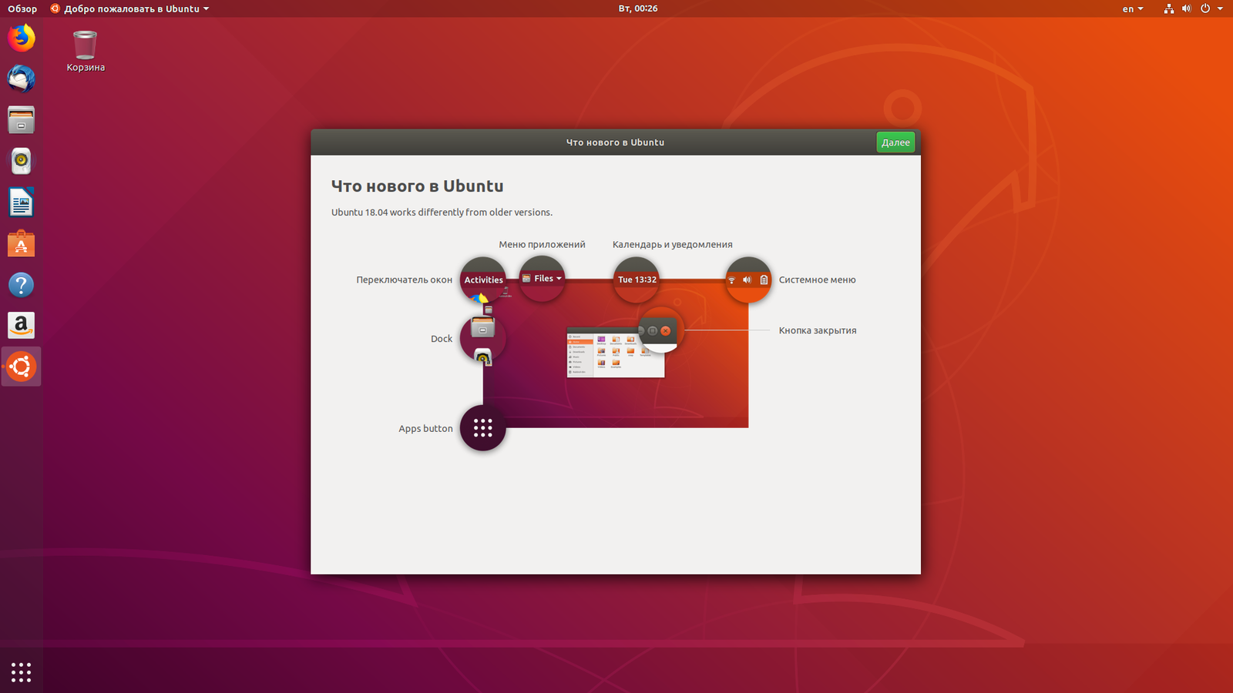This screenshot has width=1233, height=693.
Task: Click the Ubuntu 18.04 works differently text
Action: [x=442, y=213]
